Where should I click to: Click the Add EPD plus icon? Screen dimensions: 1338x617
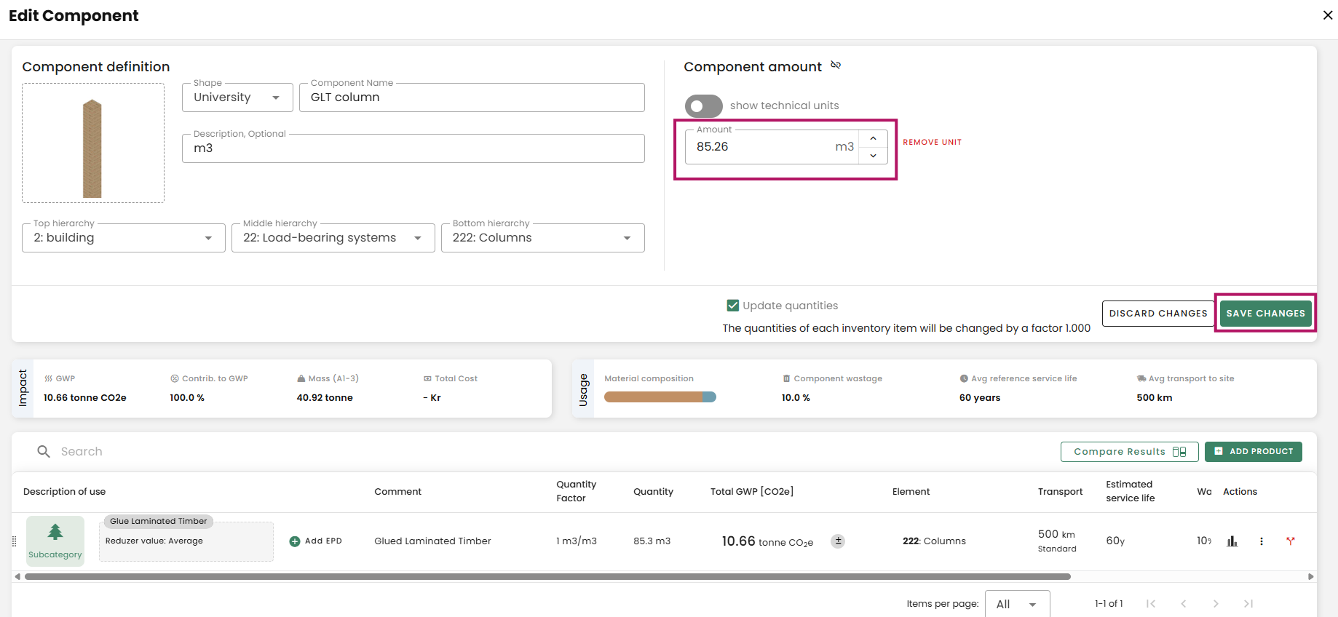pyautogui.click(x=295, y=541)
